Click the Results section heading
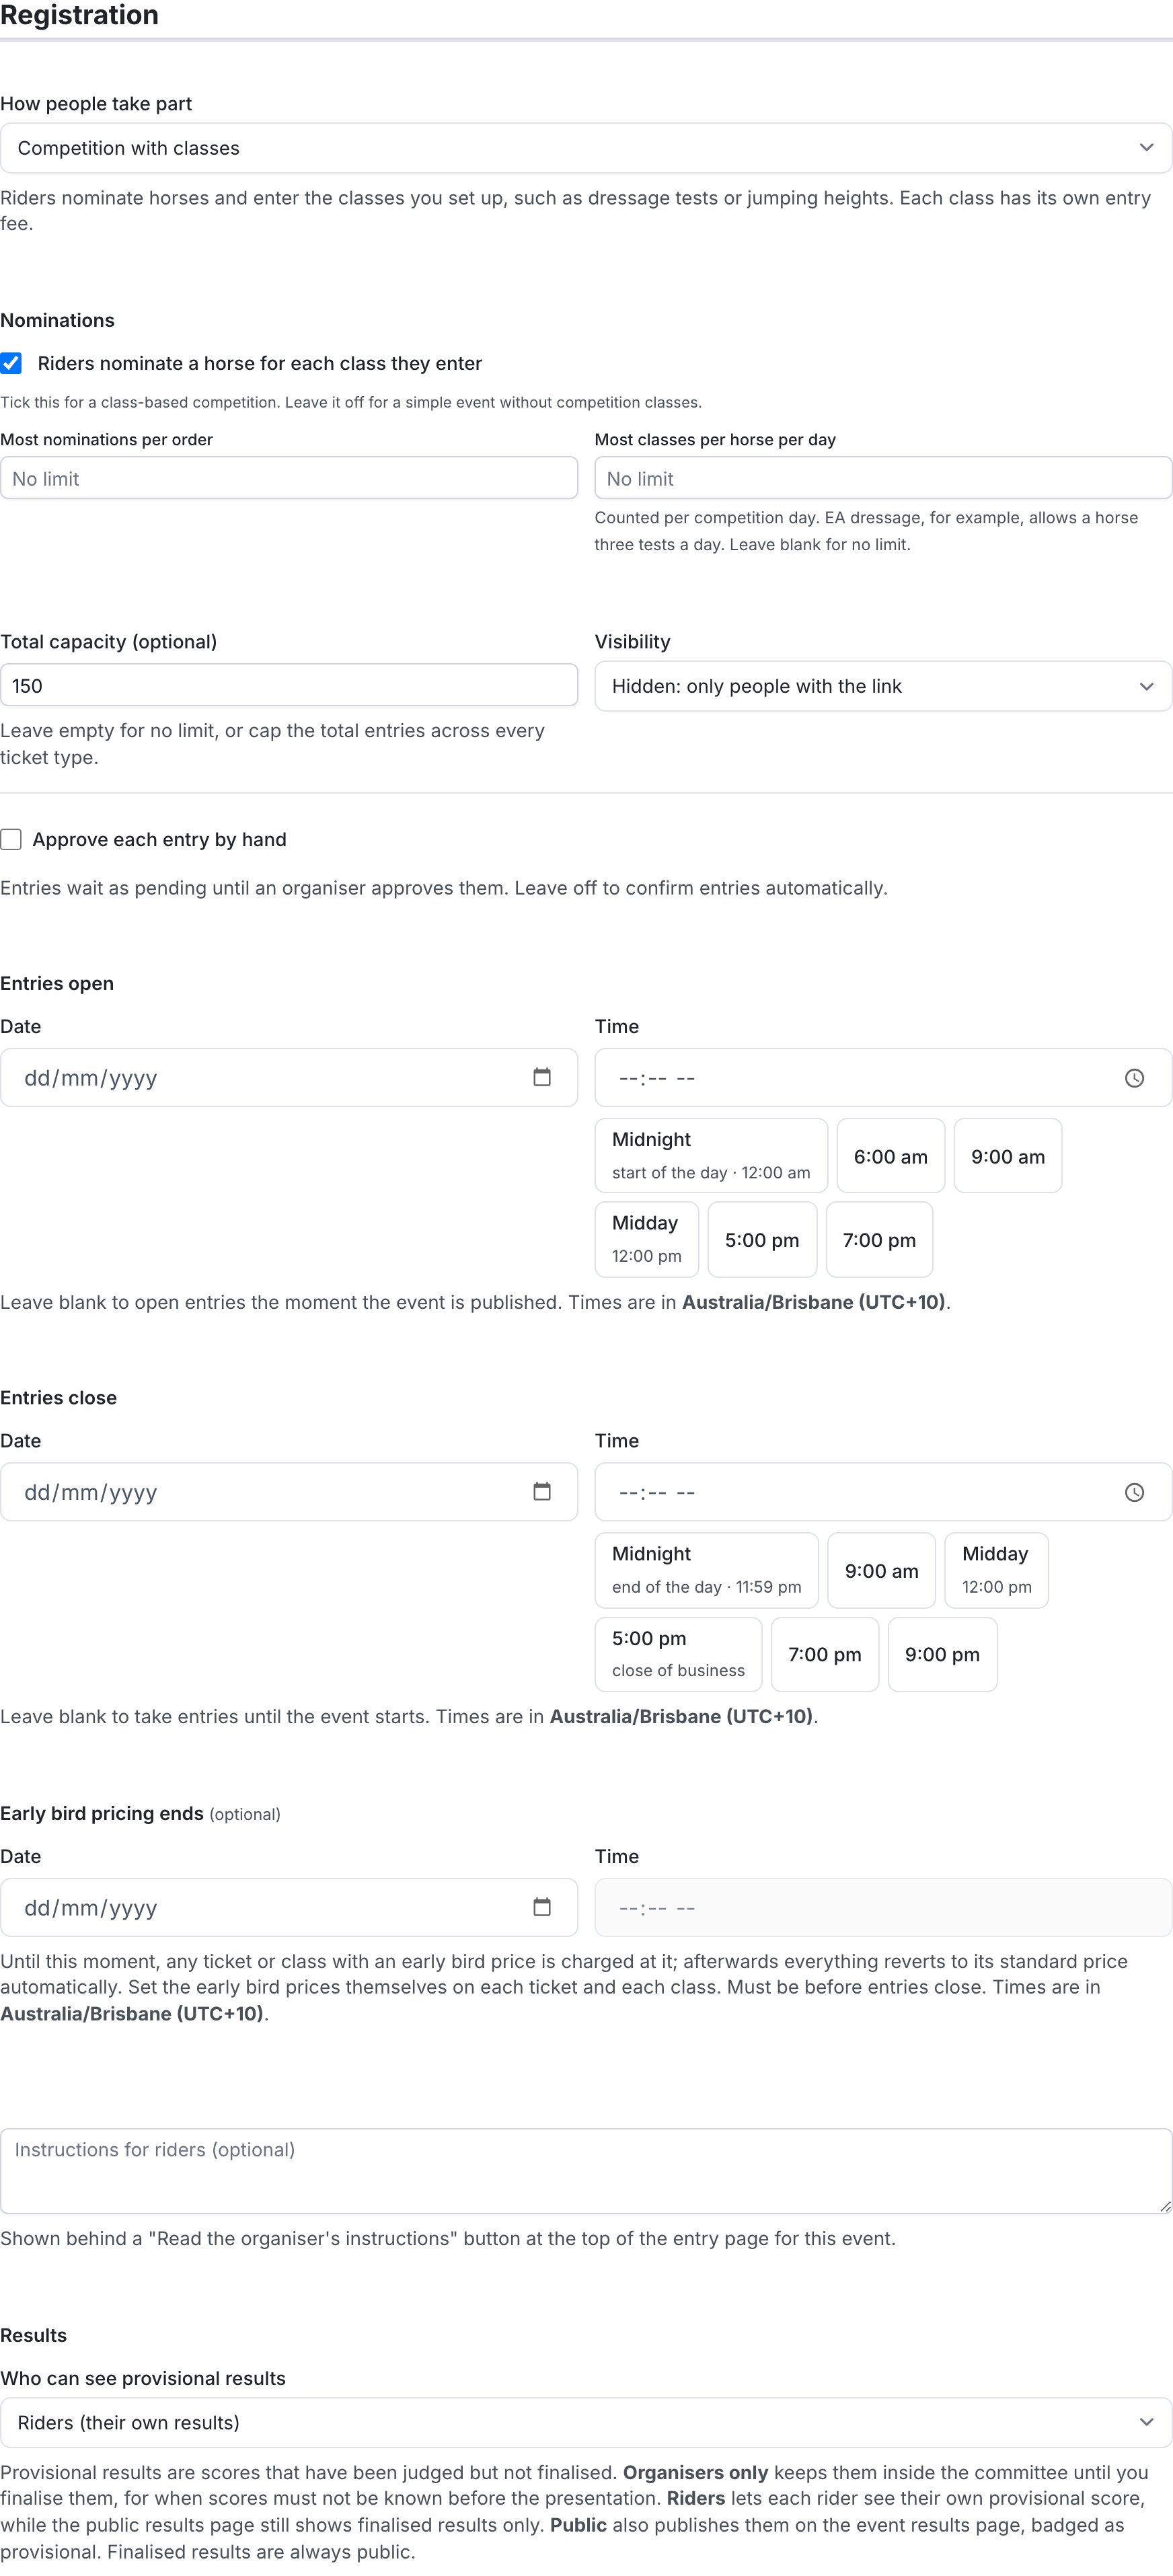Screen dimensions: 1173x2576 pos(34,2335)
